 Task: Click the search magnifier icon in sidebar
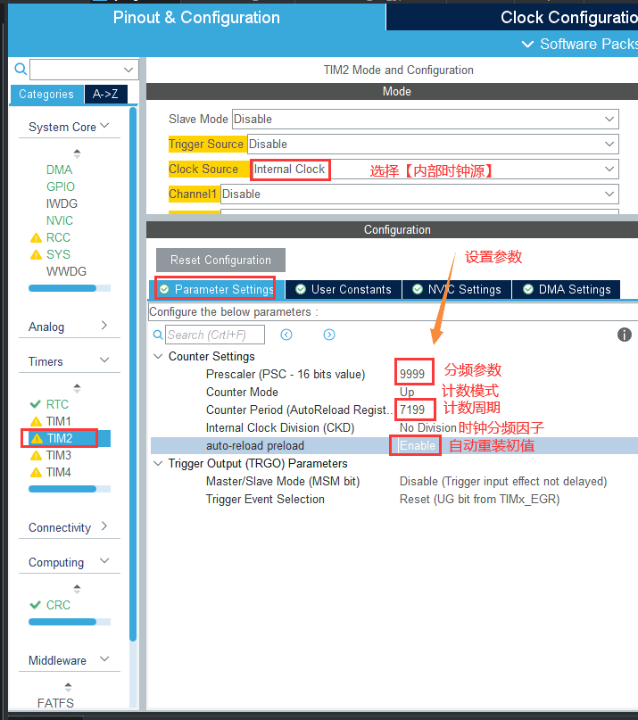point(21,70)
